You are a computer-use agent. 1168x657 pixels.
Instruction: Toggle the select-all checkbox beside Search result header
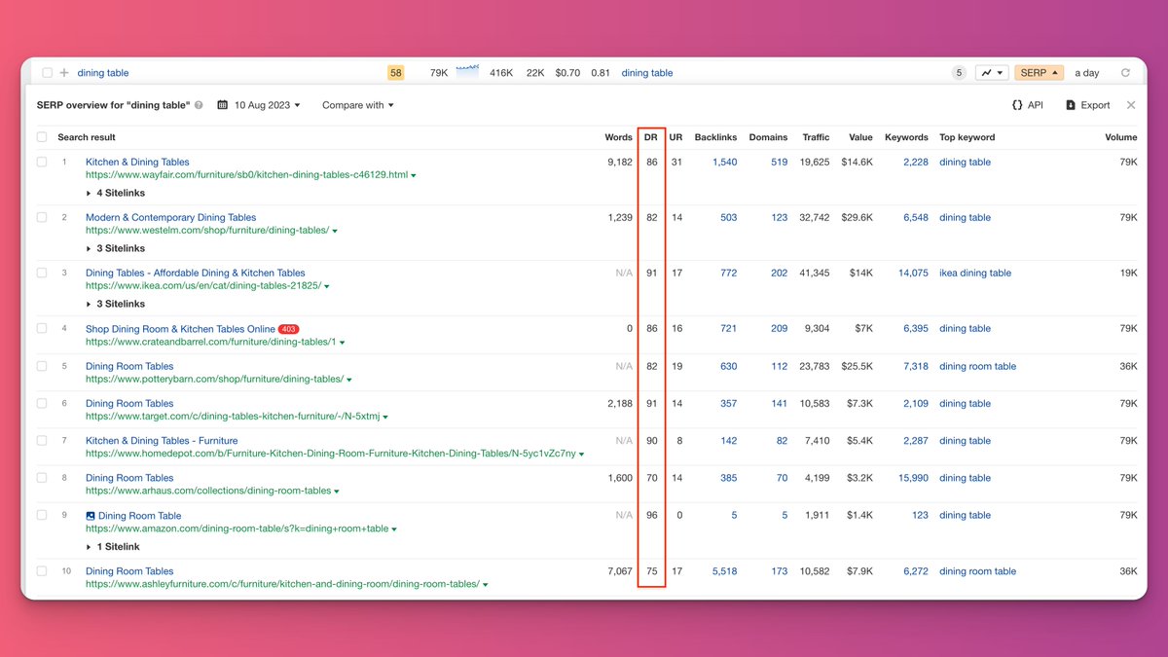pyautogui.click(x=42, y=137)
